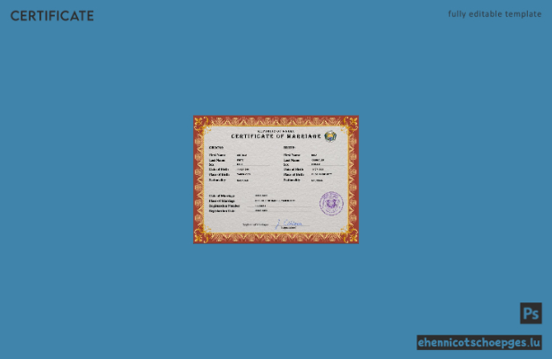
Task: Click the "CERTIFICATE OF MARRIAGE" title
Action: click(276, 136)
